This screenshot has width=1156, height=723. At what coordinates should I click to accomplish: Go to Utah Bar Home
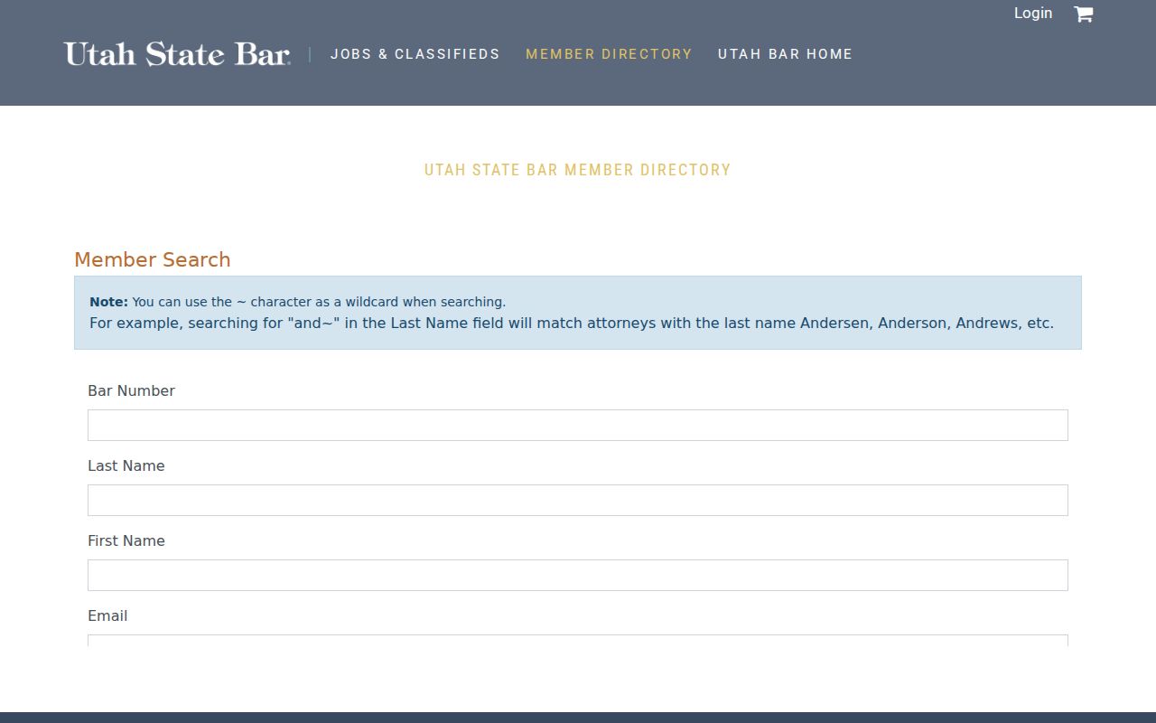[x=785, y=54]
